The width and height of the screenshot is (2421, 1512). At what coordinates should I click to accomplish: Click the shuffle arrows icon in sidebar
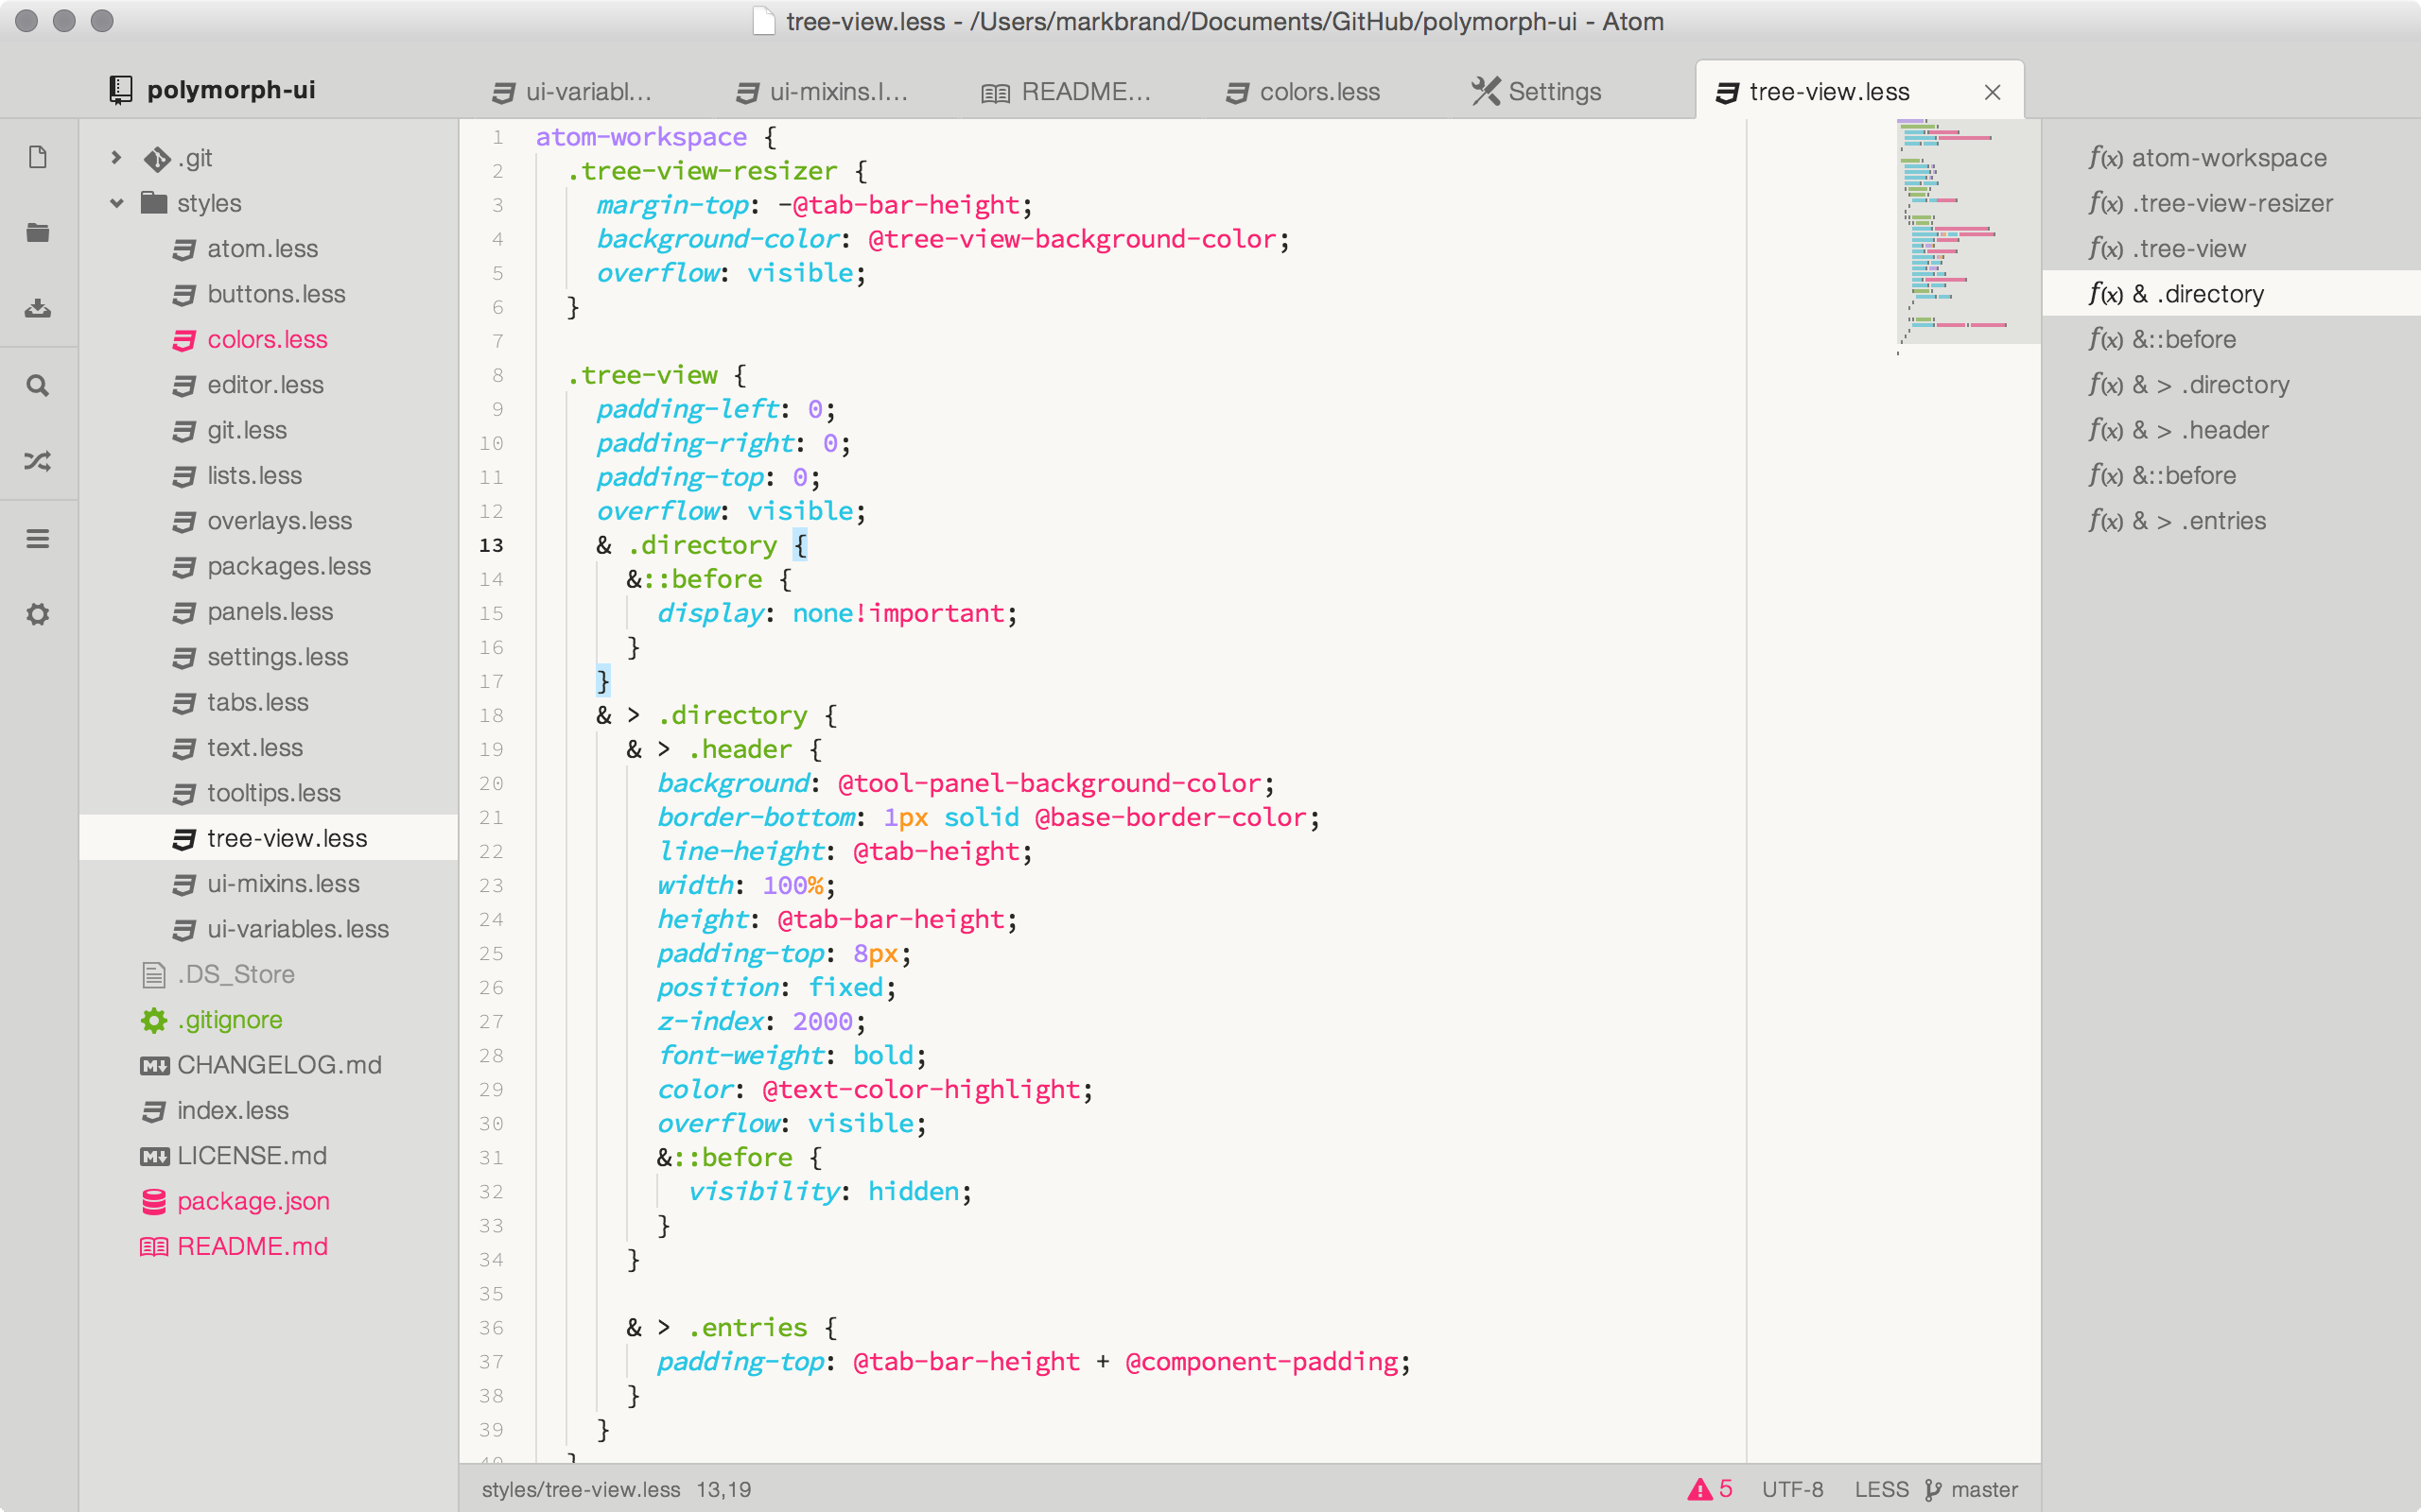tap(38, 461)
